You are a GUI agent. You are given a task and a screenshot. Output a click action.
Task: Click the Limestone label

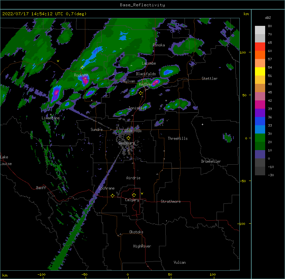click(51, 118)
